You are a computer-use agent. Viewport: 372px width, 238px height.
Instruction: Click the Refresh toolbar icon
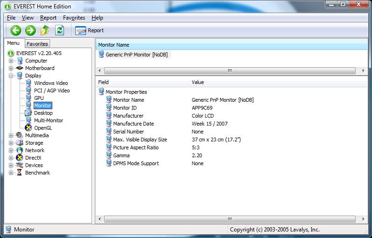[x=59, y=30]
